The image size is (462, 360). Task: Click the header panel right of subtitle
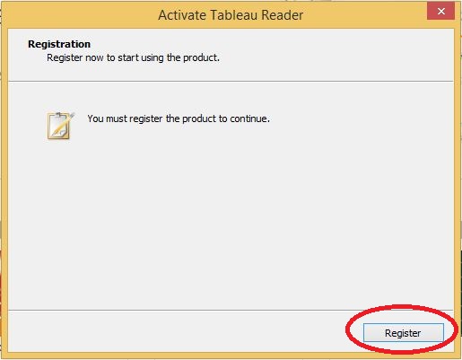click(336, 54)
